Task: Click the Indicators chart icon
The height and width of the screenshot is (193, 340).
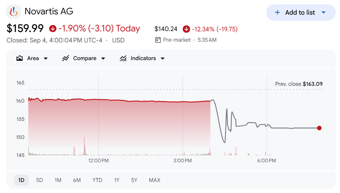Action: (123, 58)
